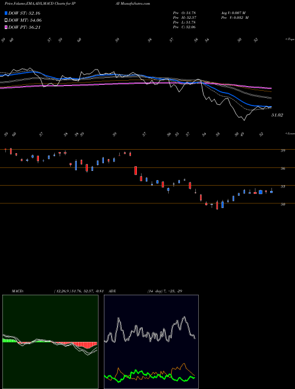Viewport: 295px width, 389px height.
Task: Click the 'Pre O: 51.78' value
Action: click(185, 12)
